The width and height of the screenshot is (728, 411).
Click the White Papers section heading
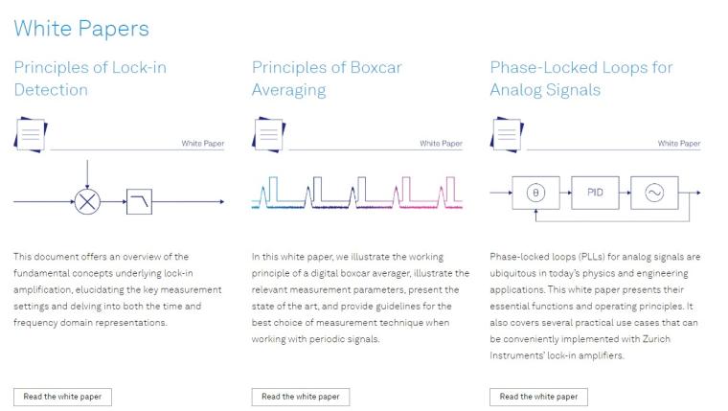click(x=81, y=29)
